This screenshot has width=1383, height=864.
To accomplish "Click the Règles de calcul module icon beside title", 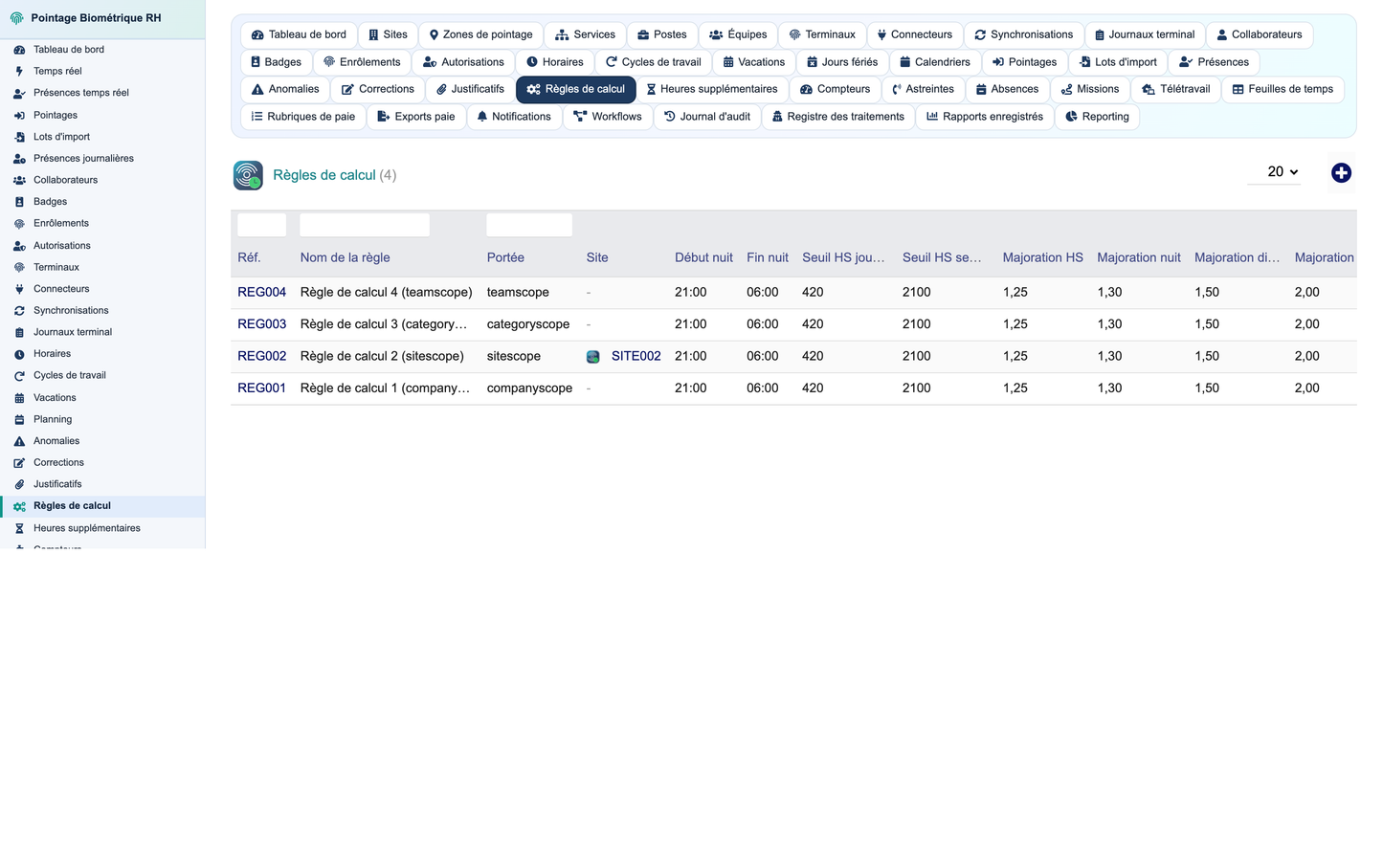I will click(x=248, y=175).
